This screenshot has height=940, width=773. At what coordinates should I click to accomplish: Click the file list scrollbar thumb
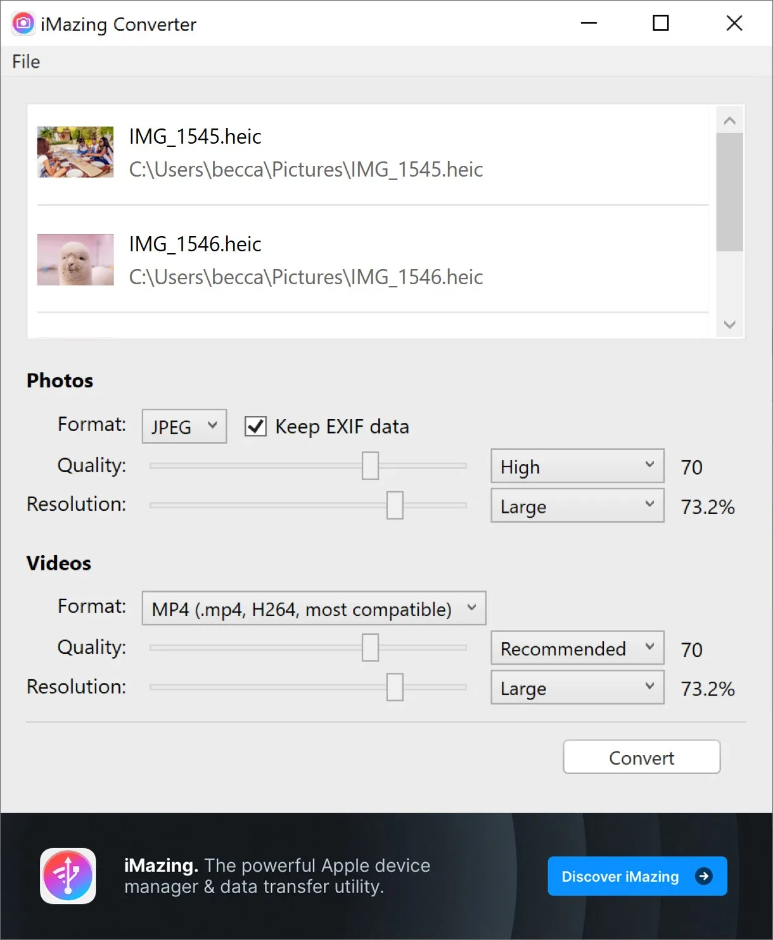(729, 192)
